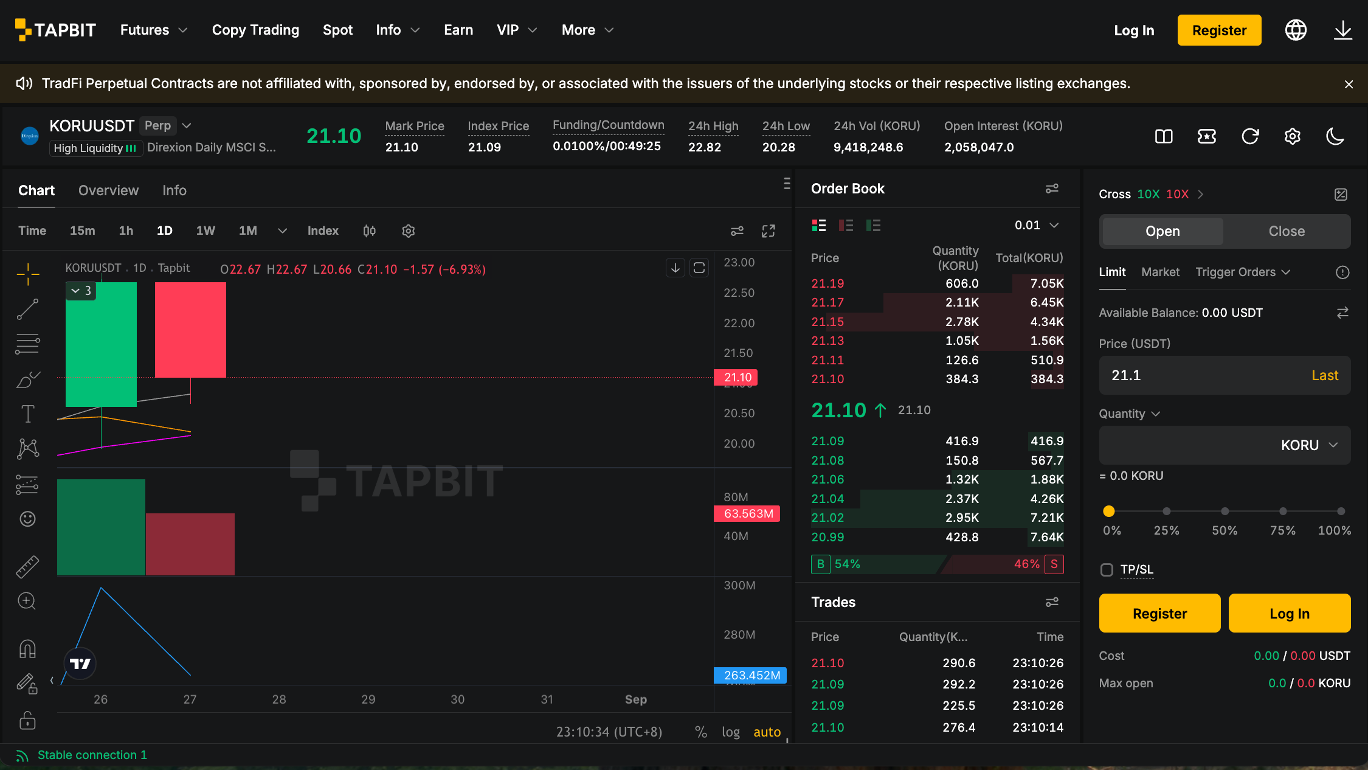Screen dimensions: 1368x770
Task: Click Log In in the header
Action: 1134,30
